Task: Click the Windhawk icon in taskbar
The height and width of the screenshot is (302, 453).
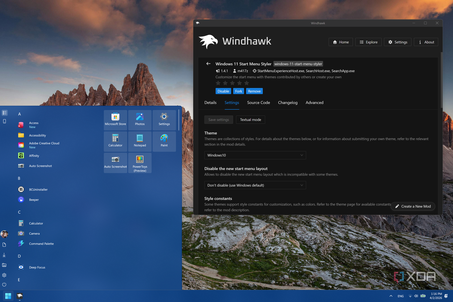Action: click(x=19, y=296)
